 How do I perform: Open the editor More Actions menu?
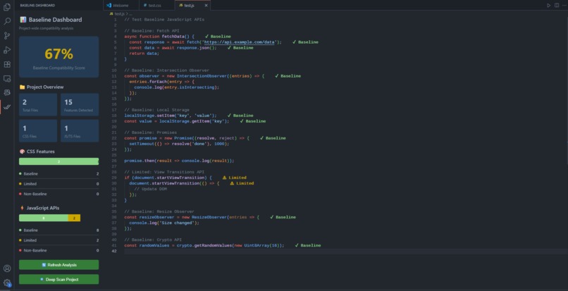tap(564, 6)
